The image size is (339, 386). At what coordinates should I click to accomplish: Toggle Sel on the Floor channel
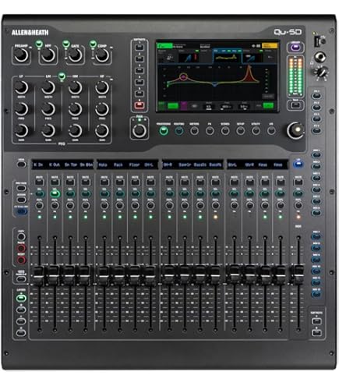click(135, 193)
